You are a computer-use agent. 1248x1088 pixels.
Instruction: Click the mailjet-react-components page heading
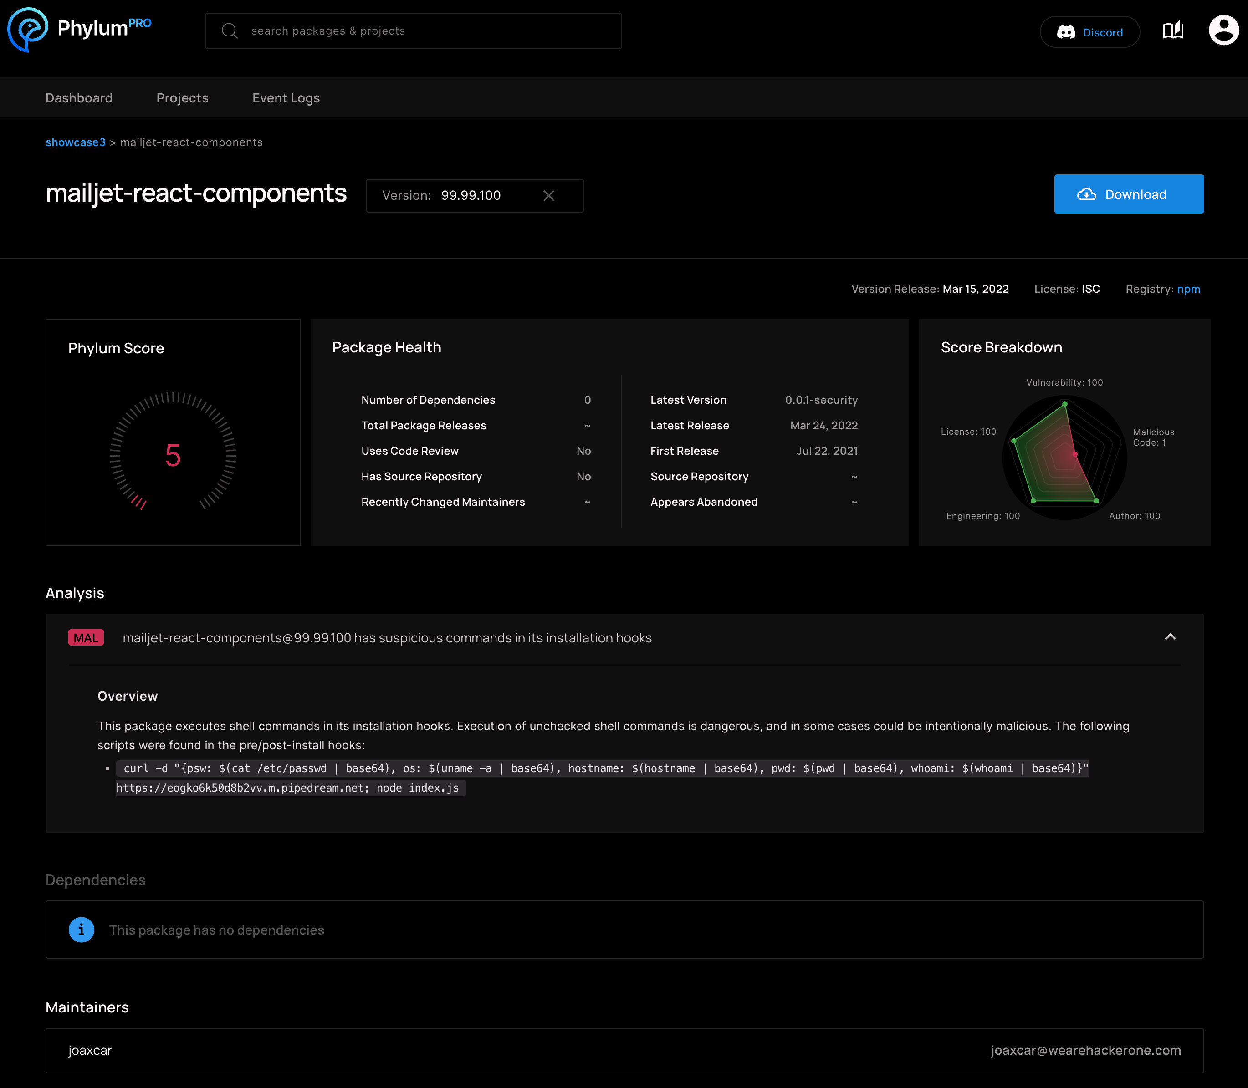click(x=195, y=193)
